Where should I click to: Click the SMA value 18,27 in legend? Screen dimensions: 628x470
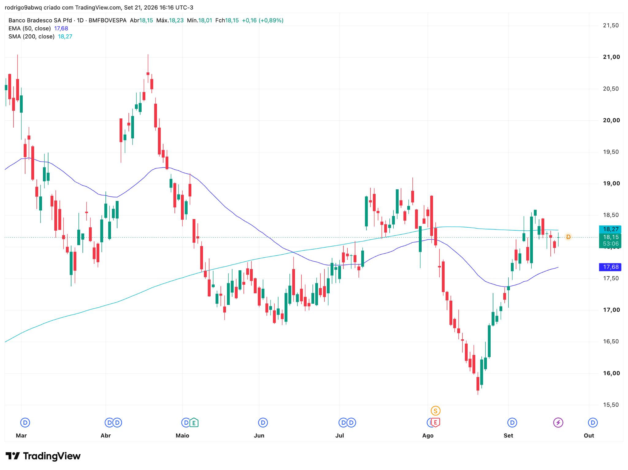(x=65, y=37)
